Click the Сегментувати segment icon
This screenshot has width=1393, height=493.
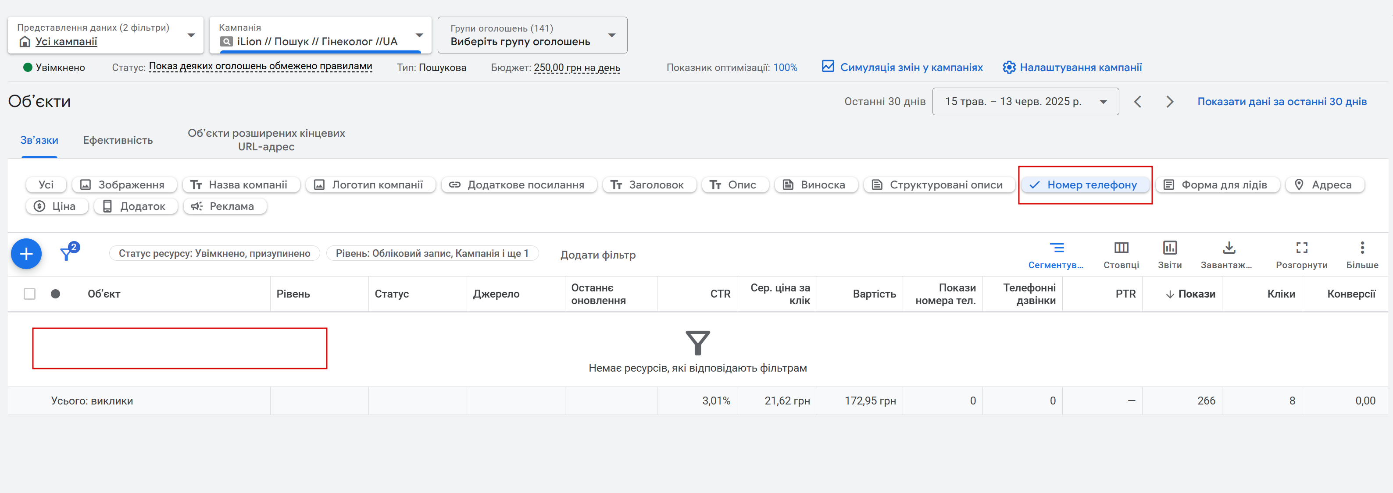click(1056, 248)
